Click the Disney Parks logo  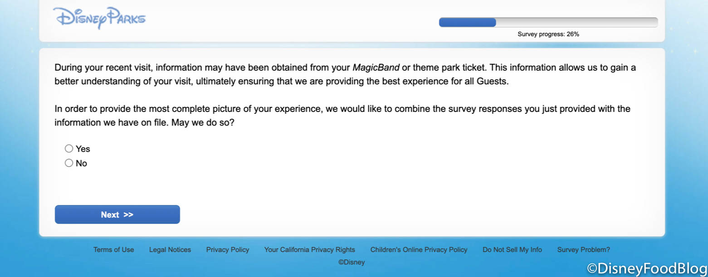99,18
